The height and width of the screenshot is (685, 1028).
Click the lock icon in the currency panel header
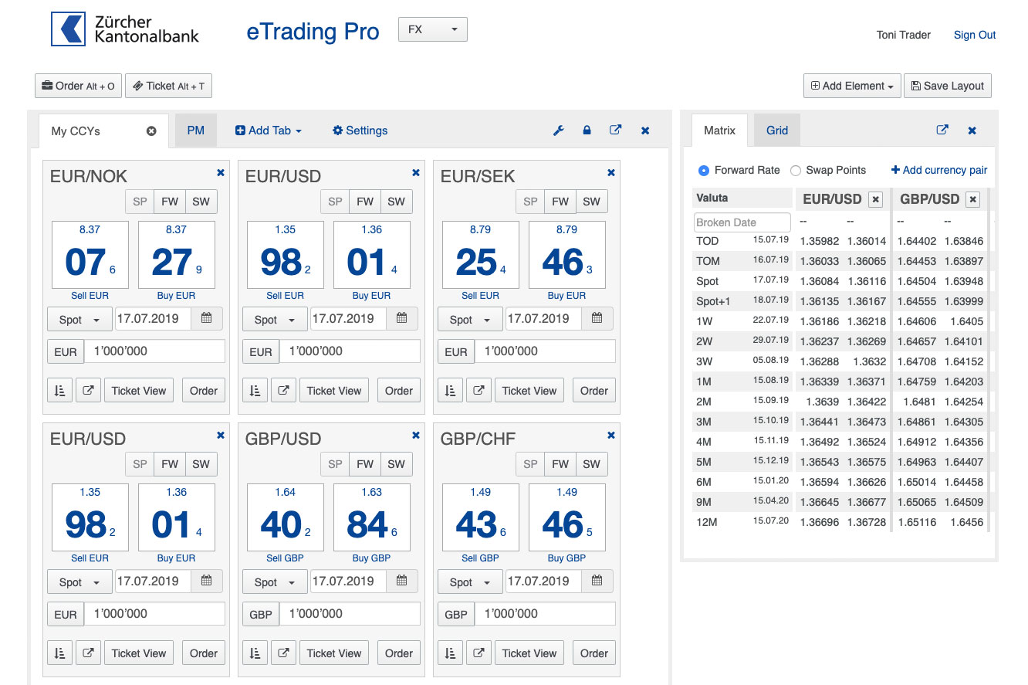click(x=587, y=131)
